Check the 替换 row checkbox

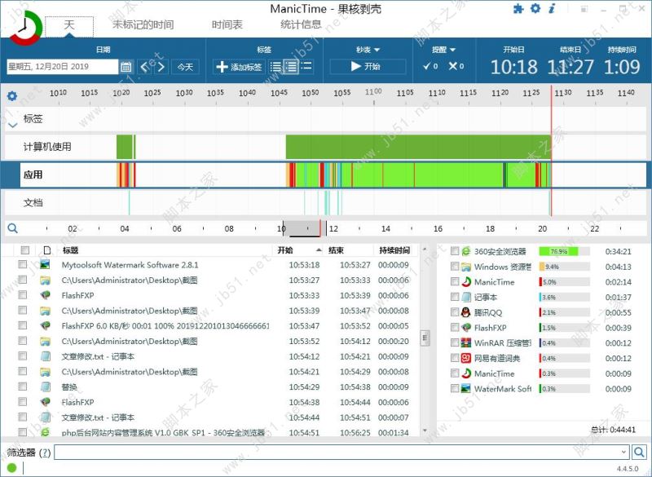tap(23, 386)
